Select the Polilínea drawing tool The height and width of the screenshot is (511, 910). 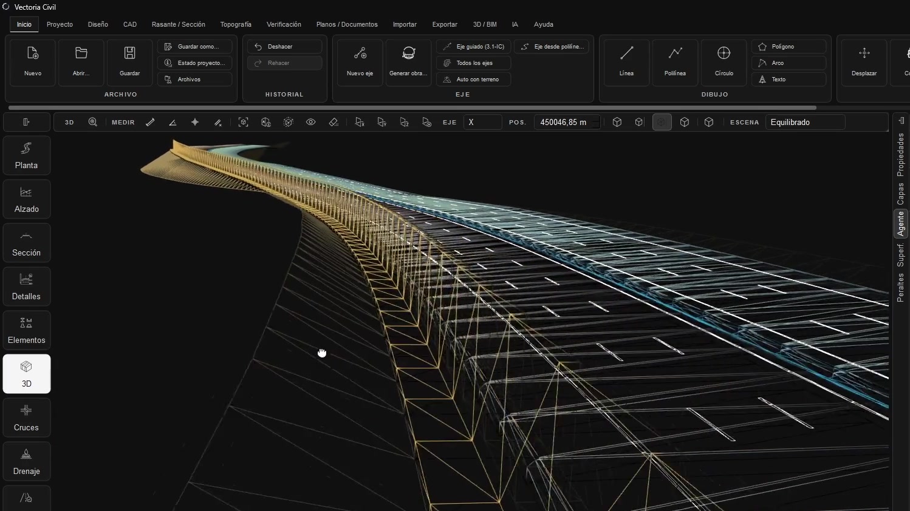pos(675,62)
